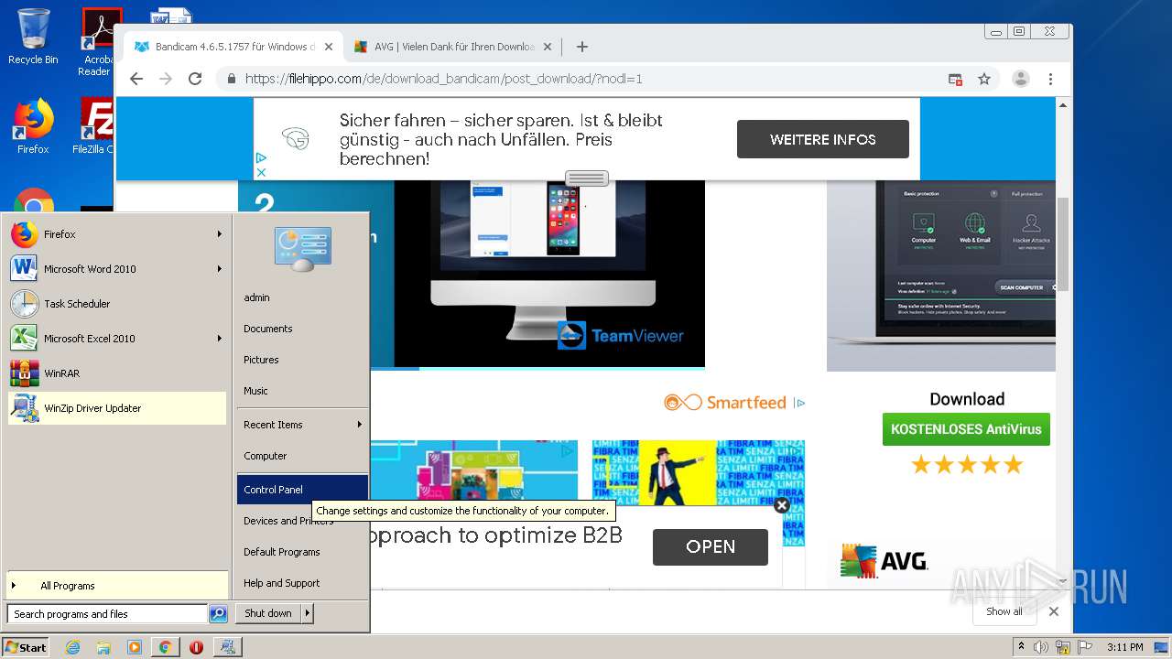
Task: Click the Start button
Action: click(26, 647)
